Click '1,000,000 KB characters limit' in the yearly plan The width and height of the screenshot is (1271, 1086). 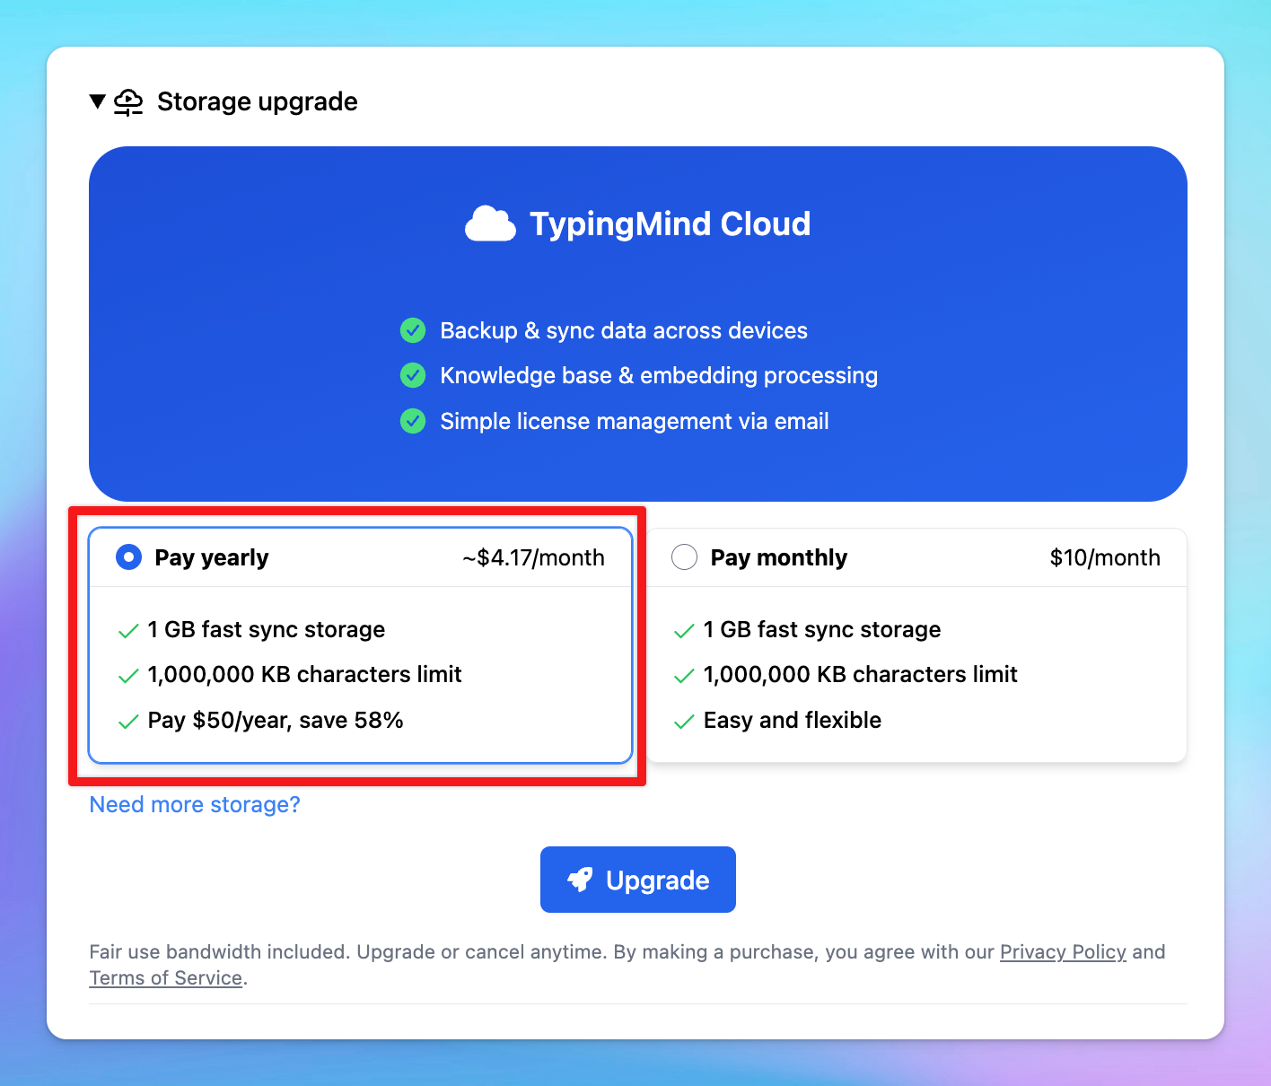(x=305, y=674)
